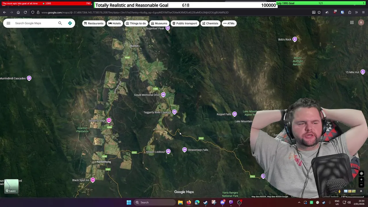Open the Directions arrow icon
The width and height of the screenshot is (368, 207).
click(x=70, y=23)
